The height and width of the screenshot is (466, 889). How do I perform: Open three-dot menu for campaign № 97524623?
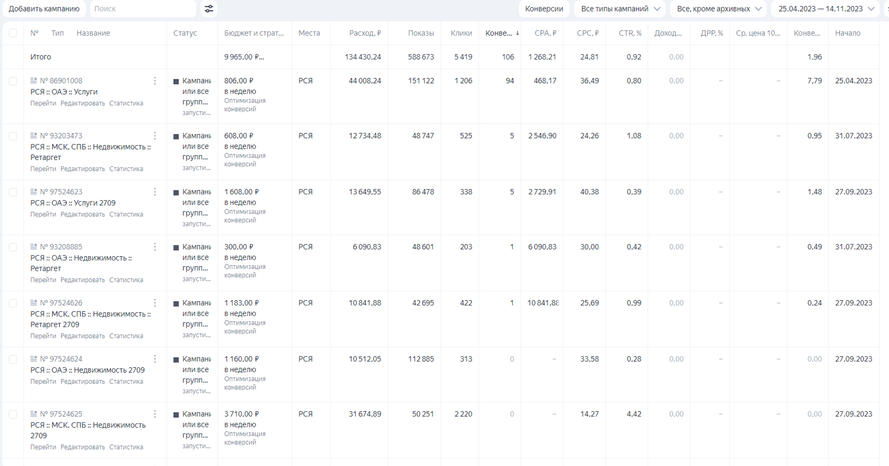155,192
